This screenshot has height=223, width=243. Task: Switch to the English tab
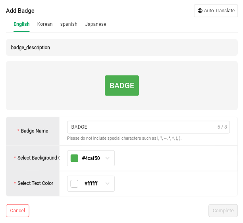coord(21,24)
